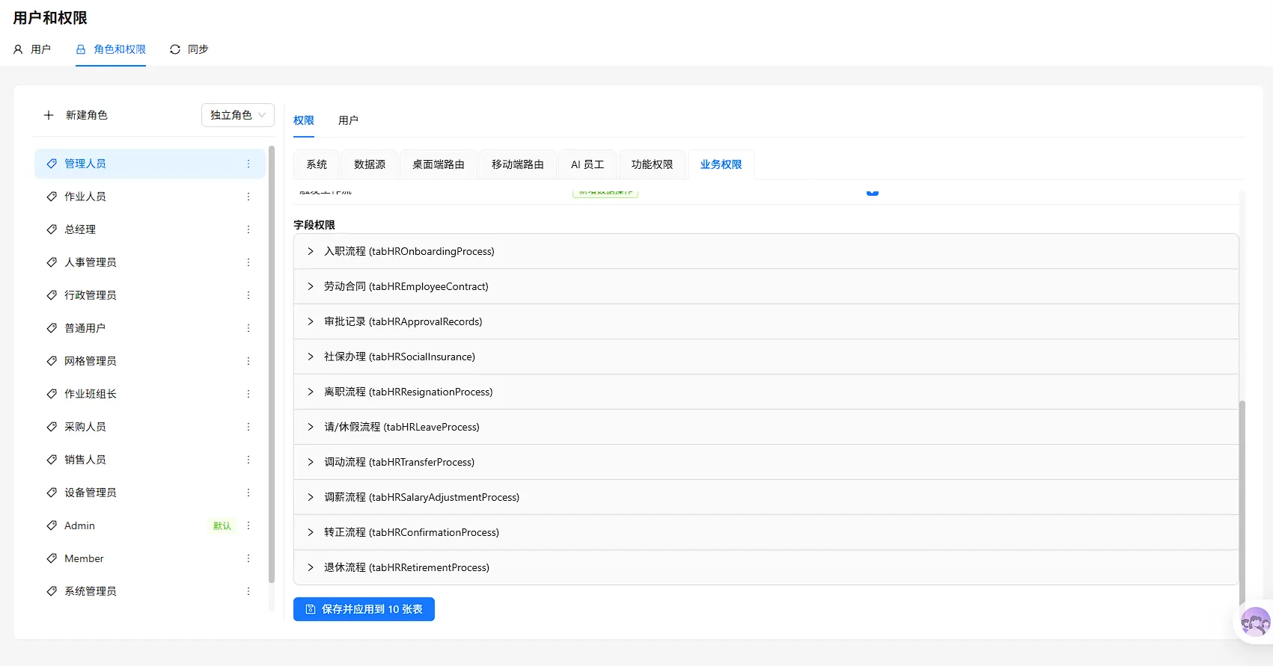Expand 入职流程 (tabHROnboardingProcess) section
This screenshot has height=666, width=1273.
pyautogui.click(x=766, y=251)
